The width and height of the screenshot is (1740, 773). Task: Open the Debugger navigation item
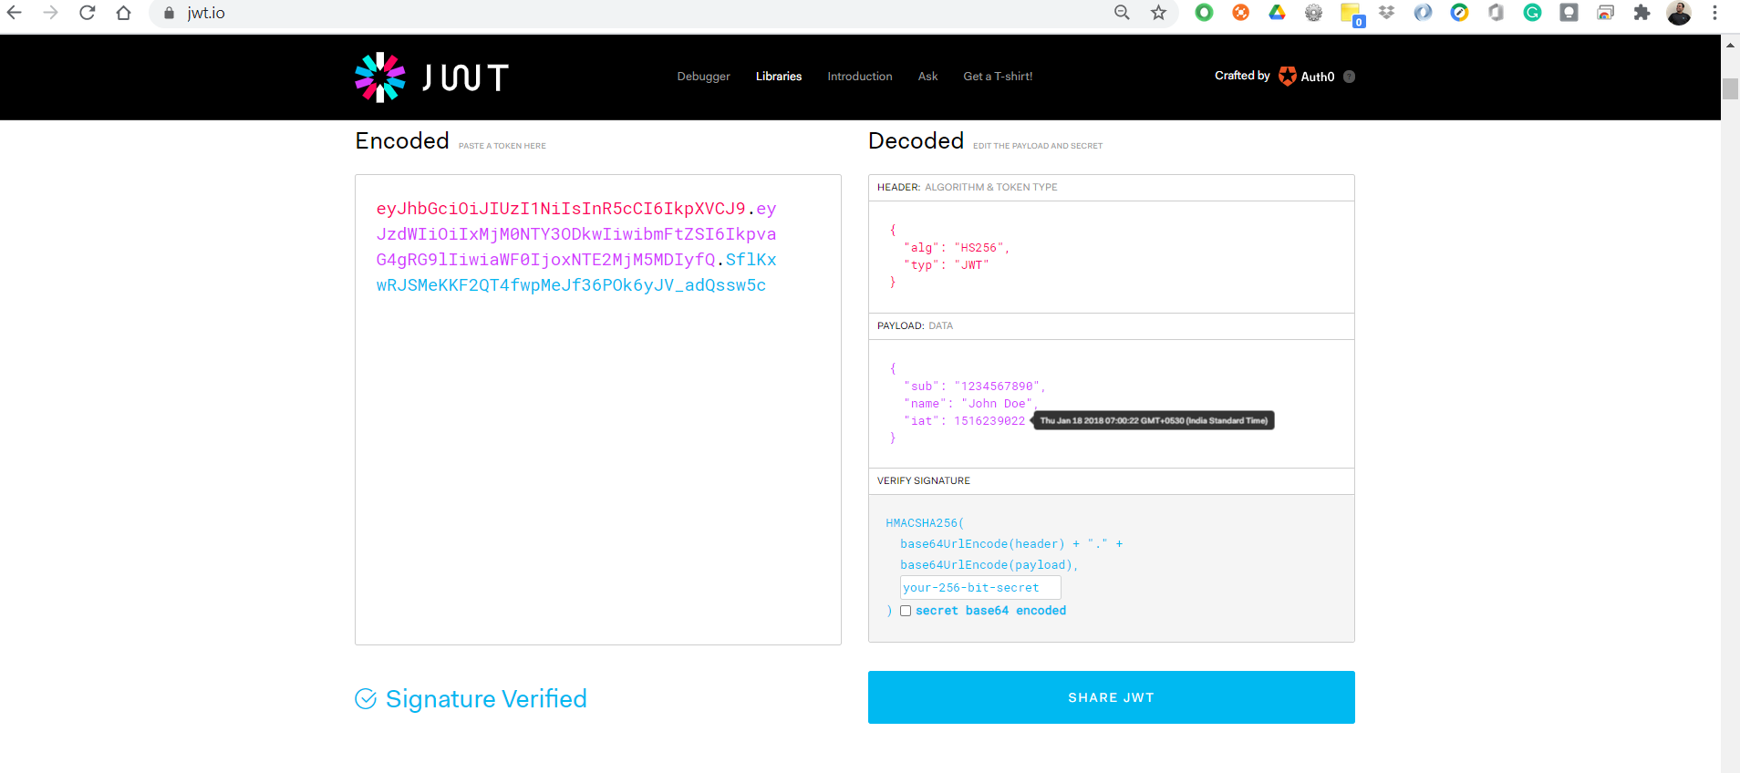click(x=703, y=77)
